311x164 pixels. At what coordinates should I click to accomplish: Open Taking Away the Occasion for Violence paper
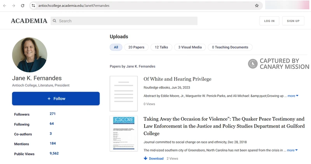[x=224, y=126]
